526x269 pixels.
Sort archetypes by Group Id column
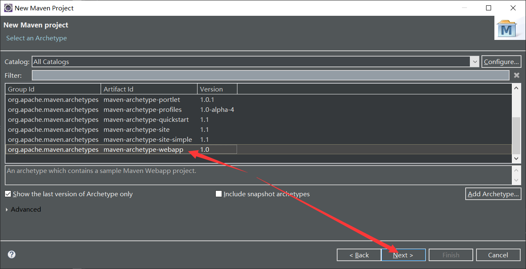click(53, 89)
